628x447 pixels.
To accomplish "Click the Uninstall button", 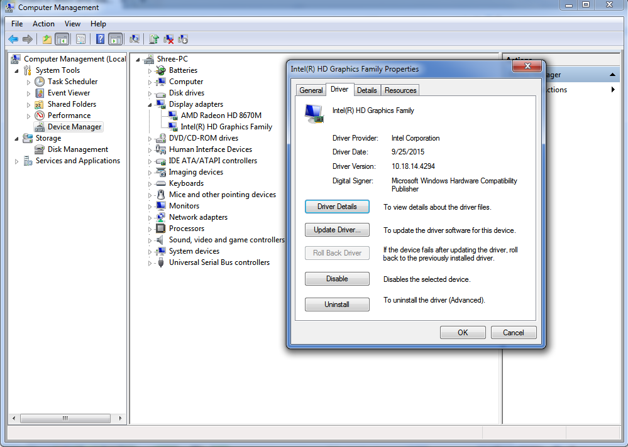I will [x=337, y=304].
